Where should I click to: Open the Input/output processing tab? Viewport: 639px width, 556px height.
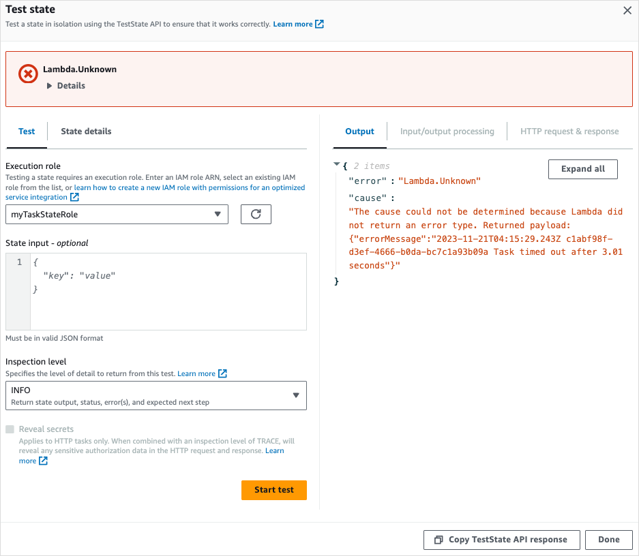point(447,131)
